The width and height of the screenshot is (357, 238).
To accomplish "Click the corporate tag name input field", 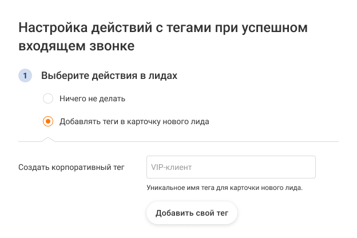I will pyautogui.click(x=231, y=167).
